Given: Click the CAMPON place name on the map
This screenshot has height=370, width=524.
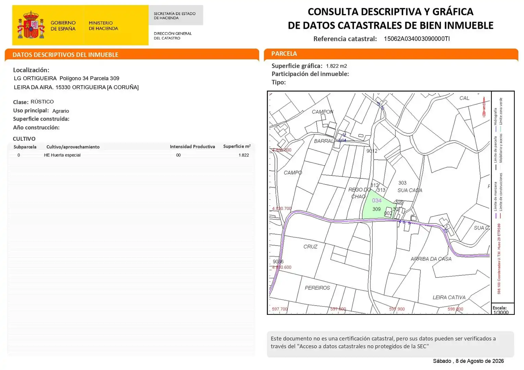Looking at the screenshot, I should click(x=322, y=112).
